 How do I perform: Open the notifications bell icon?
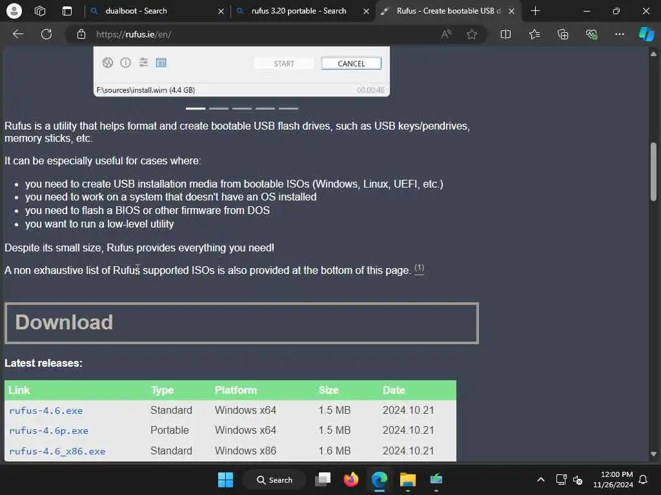tap(644, 480)
